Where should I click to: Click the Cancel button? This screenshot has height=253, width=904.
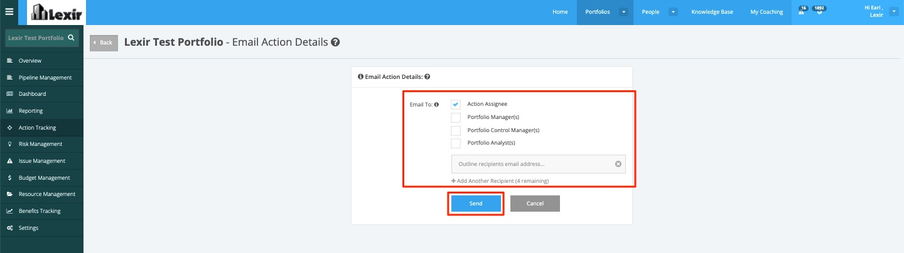[x=535, y=204]
